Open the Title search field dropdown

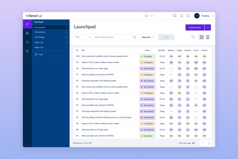pos(83,37)
